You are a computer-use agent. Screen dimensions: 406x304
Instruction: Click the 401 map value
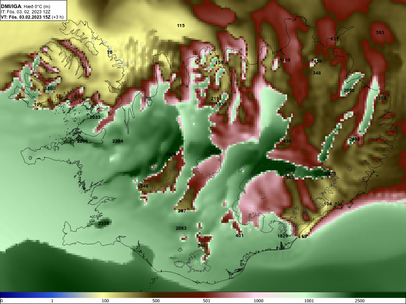click(240, 235)
